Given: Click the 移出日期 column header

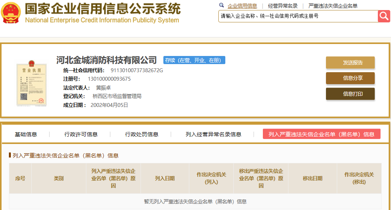Looking at the screenshot, I should [x=312, y=178].
